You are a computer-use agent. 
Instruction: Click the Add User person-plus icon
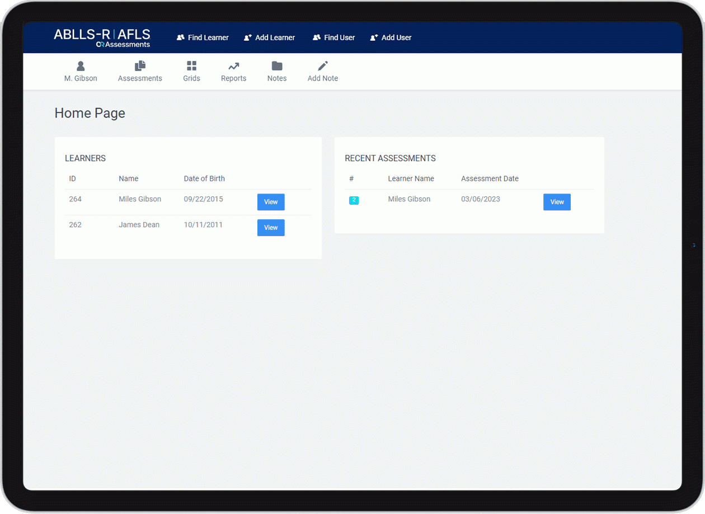(x=374, y=37)
